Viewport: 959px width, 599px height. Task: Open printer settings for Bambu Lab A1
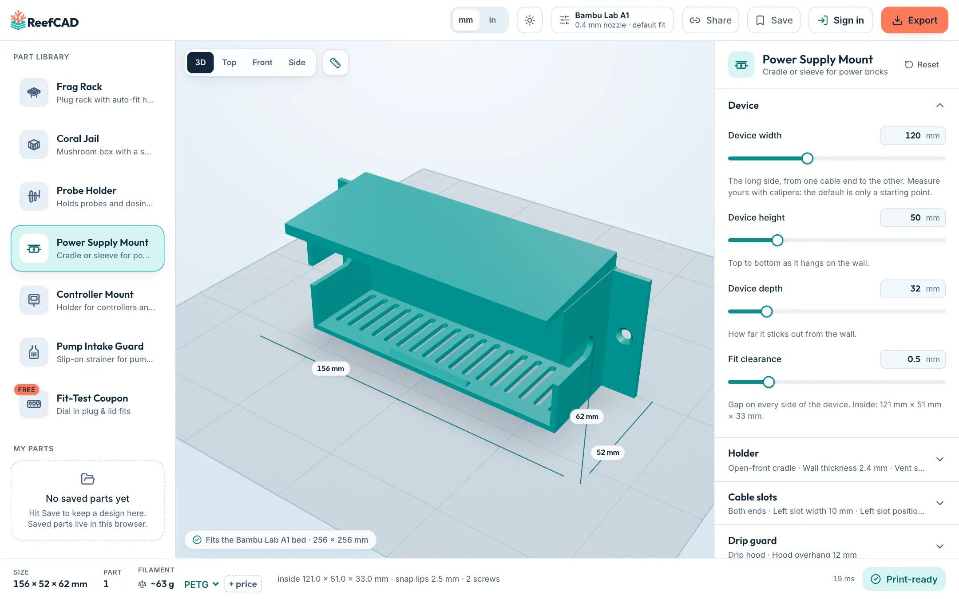click(x=612, y=20)
